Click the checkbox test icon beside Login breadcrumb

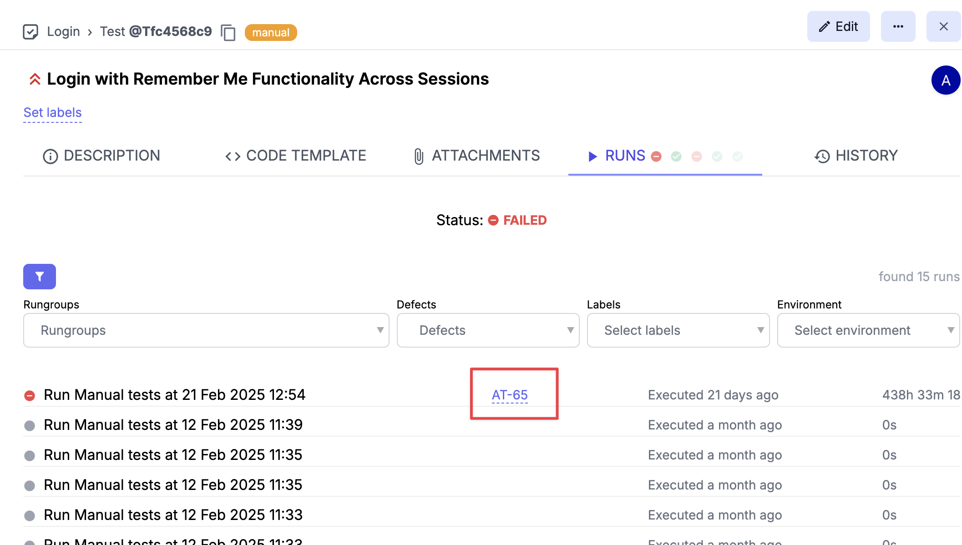[x=30, y=32]
